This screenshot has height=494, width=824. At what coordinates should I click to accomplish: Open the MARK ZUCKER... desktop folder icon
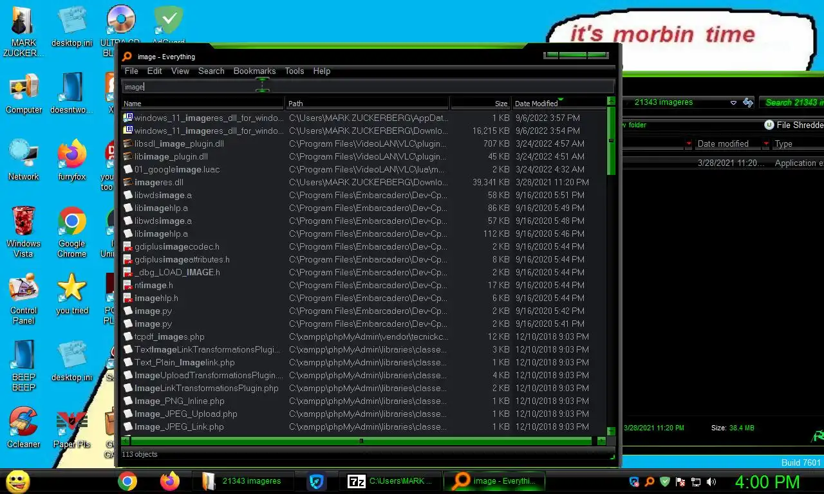[x=24, y=31]
